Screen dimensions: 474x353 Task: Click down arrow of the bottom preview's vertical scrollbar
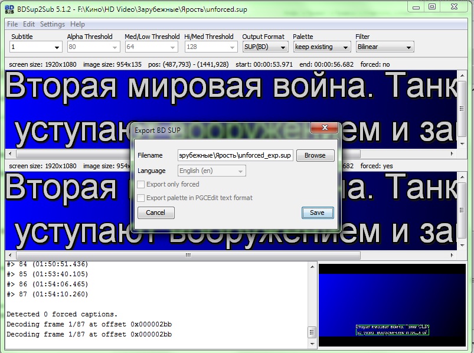coord(462,246)
